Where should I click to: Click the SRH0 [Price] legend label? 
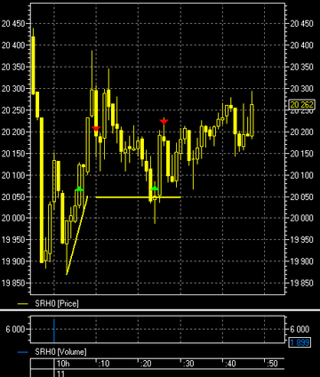57,303
